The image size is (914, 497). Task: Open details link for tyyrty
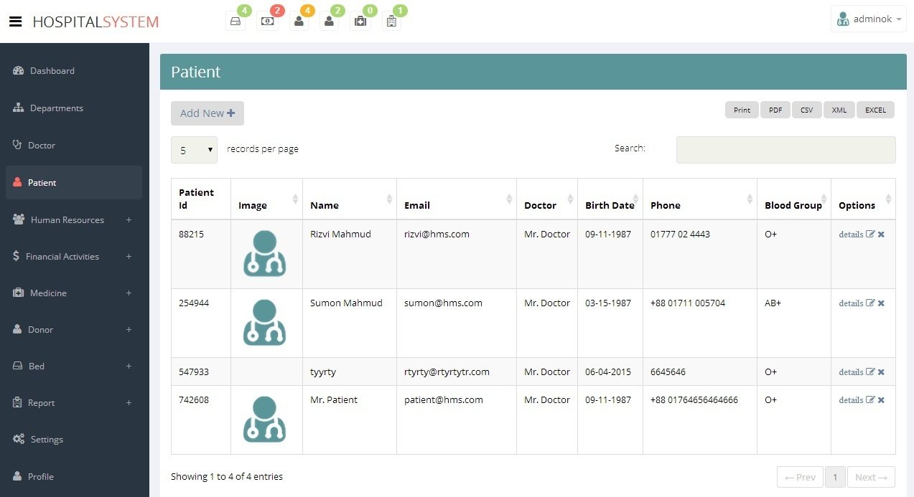pos(851,372)
